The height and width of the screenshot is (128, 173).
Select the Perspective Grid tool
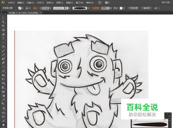tap(3, 88)
